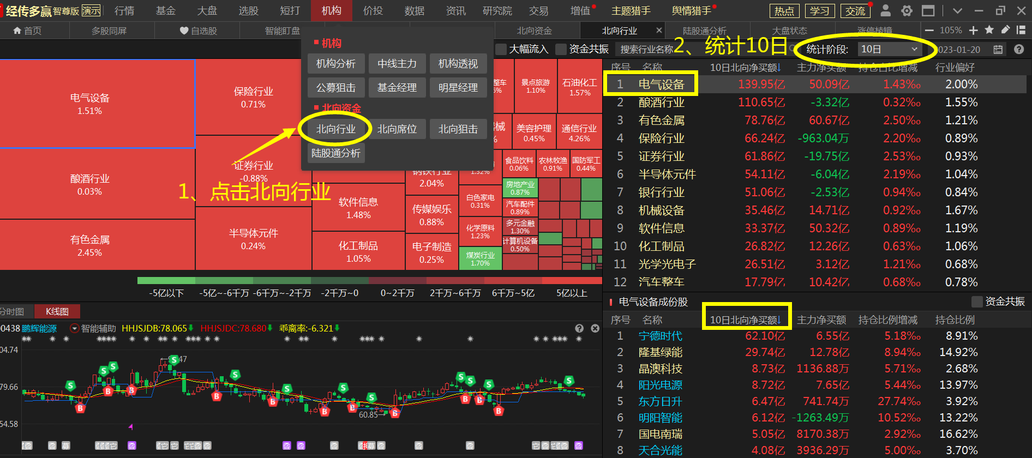Switch to the 分时图 tab
Image resolution: width=1032 pixels, height=458 pixels.
[x=13, y=311]
